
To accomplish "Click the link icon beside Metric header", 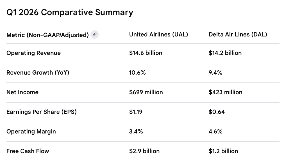I will (95, 34).
